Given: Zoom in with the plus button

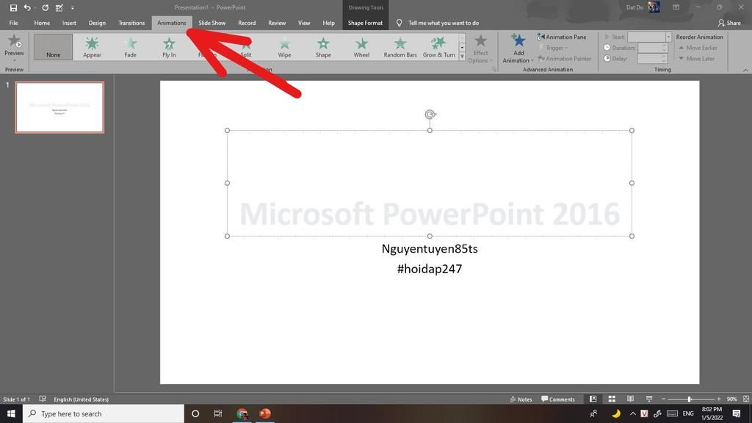Looking at the screenshot, I should [x=718, y=399].
